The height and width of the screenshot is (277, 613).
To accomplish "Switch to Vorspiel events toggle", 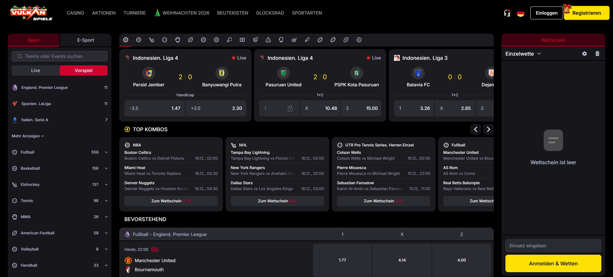I will coord(84,70).
